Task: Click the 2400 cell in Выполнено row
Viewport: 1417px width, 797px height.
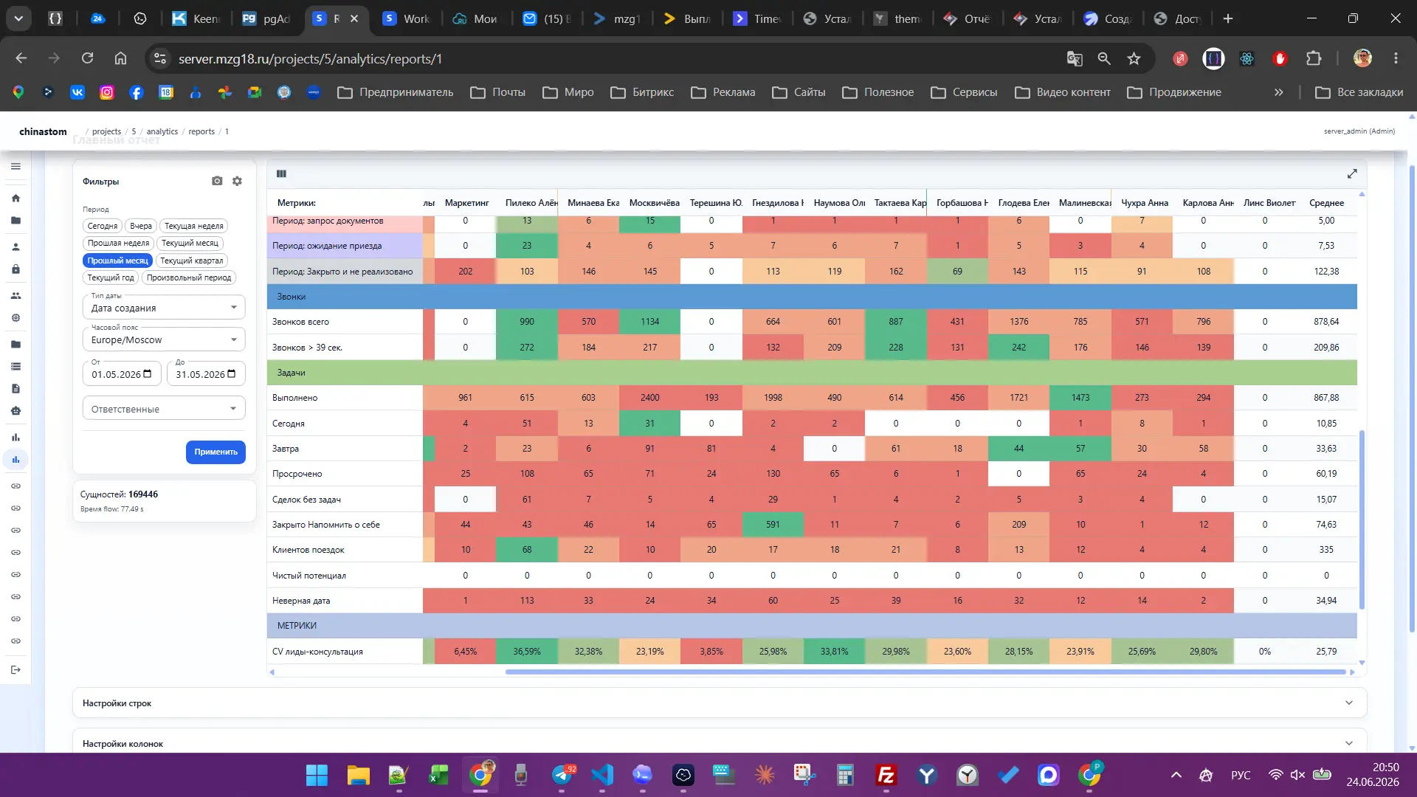Action: point(649,398)
